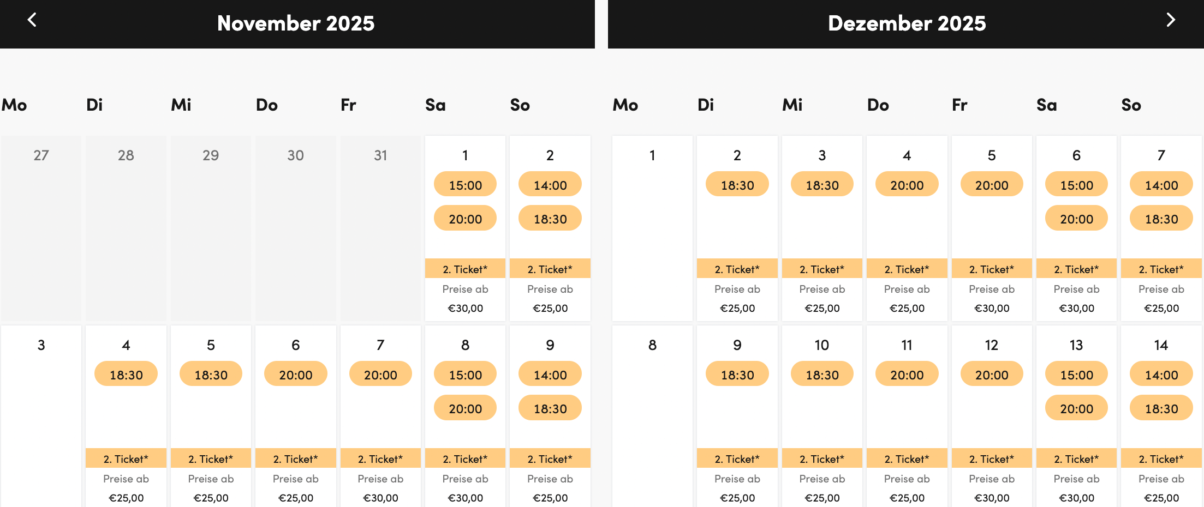Go to next month with right arrow
Viewport: 1204px width, 507px height.
pyautogui.click(x=1170, y=20)
